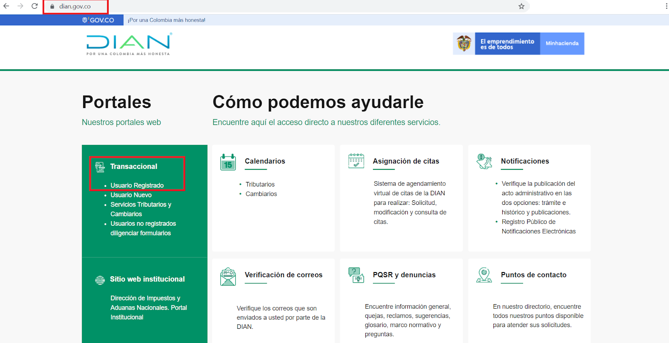Open the Tributarios calendar link
669x343 pixels.
(x=260, y=184)
